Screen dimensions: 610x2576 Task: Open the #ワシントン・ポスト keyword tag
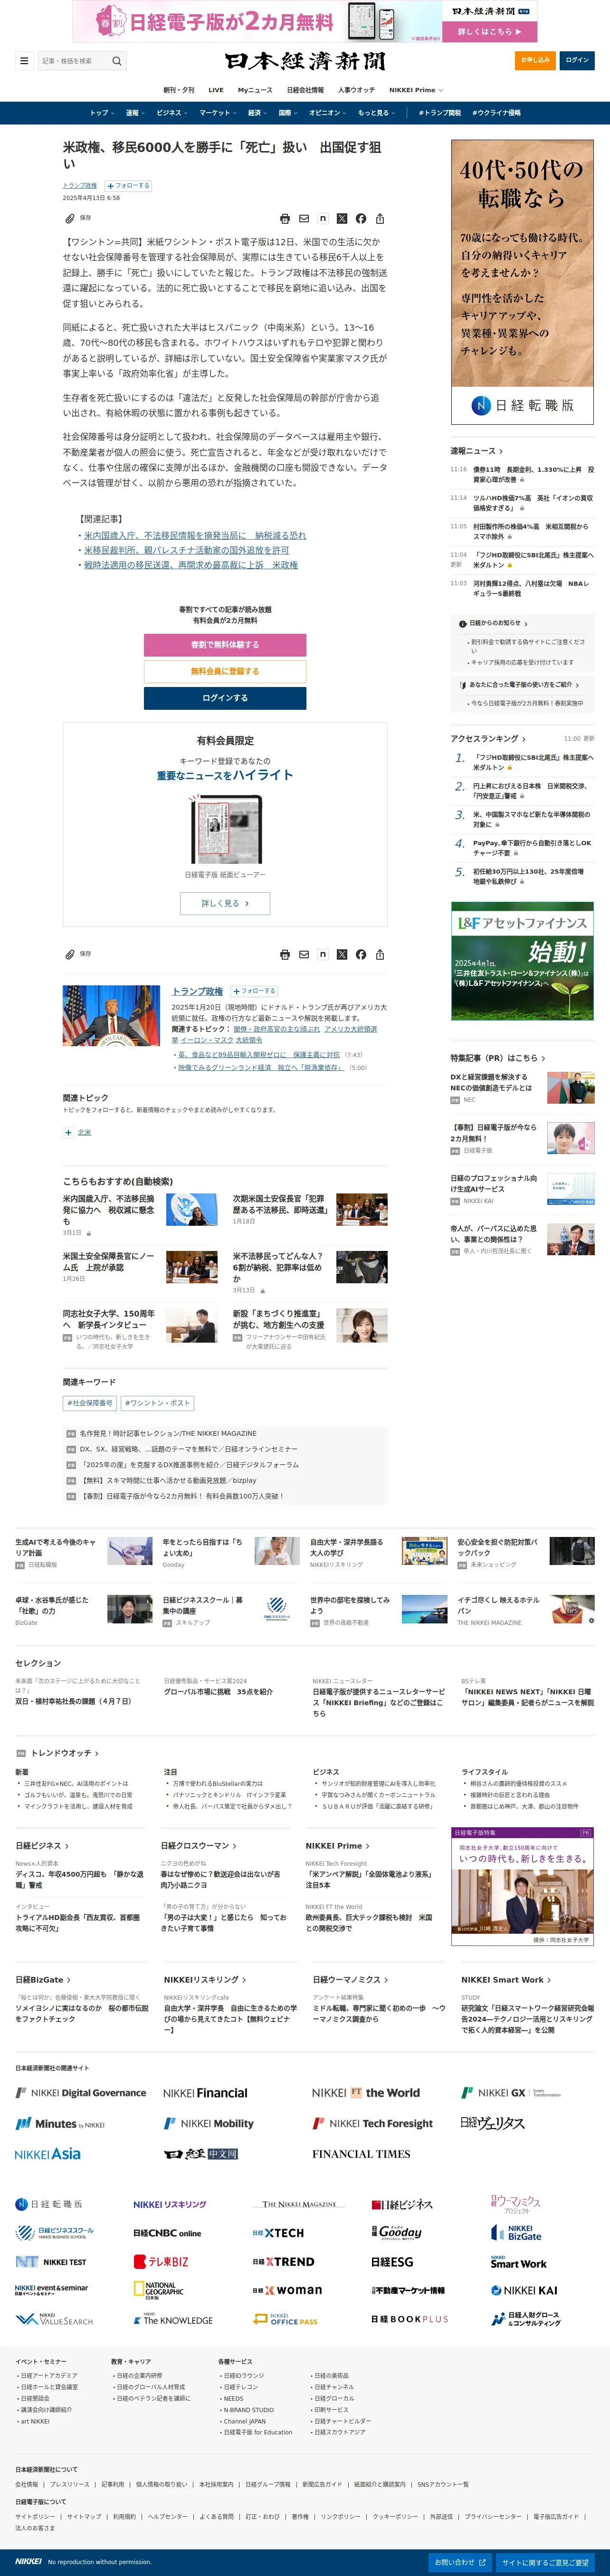click(x=157, y=1403)
